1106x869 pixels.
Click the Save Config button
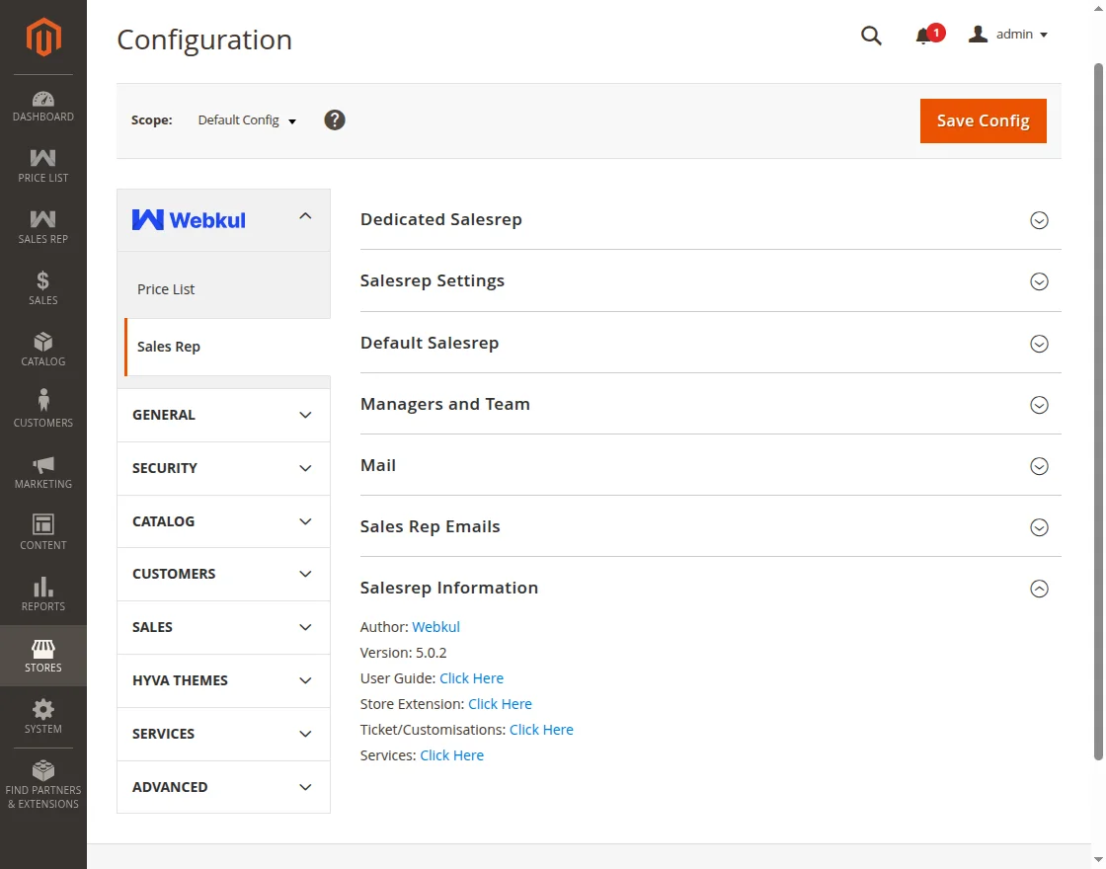pyautogui.click(x=983, y=120)
